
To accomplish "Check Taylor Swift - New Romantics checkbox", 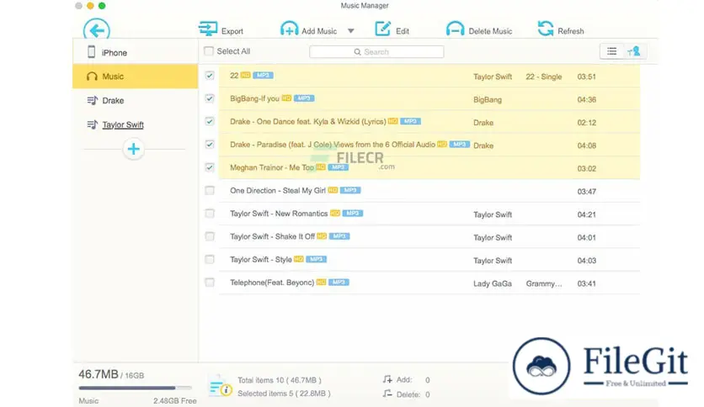I will click(x=209, y=214).
